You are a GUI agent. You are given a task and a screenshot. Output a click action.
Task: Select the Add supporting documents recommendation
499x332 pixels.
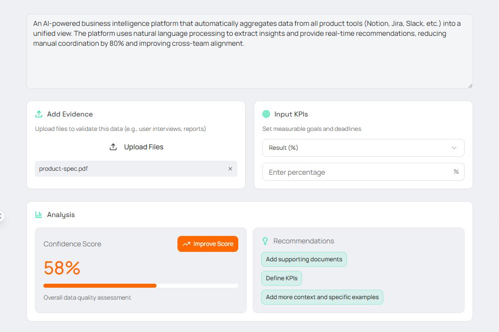click(x=304, y=259)
